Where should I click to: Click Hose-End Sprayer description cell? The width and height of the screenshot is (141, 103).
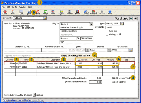click(56, 67)
